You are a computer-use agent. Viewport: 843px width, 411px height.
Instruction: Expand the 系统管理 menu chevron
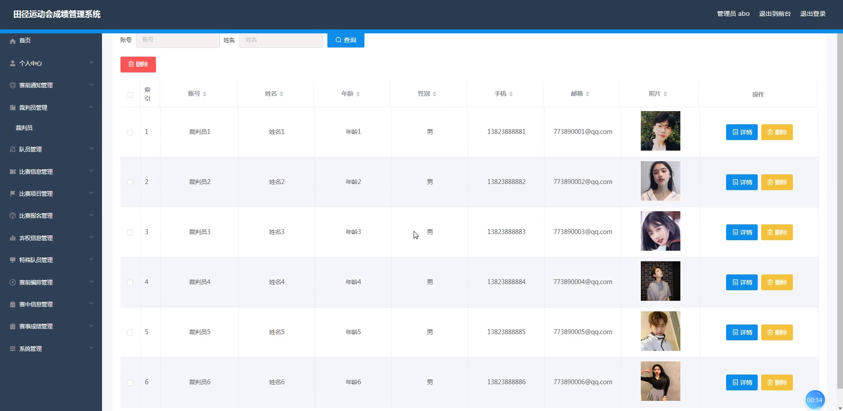coord(91,348)
